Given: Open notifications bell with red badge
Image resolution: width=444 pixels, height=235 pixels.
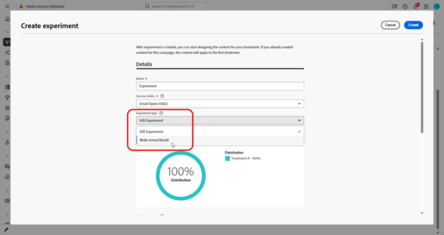Looking at the screenshot, I should point(416,6).
